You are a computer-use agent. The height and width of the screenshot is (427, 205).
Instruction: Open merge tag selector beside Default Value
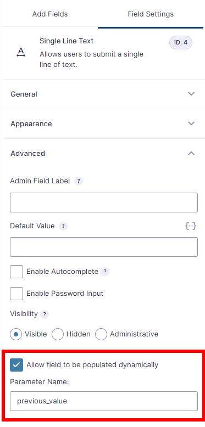click(191, 226)
